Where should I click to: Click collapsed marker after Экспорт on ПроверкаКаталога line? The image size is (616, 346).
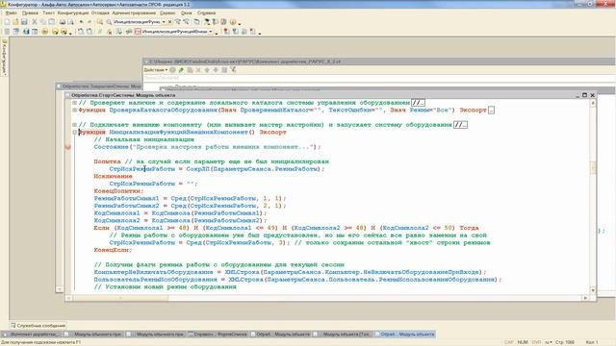[x=491, y=111]
